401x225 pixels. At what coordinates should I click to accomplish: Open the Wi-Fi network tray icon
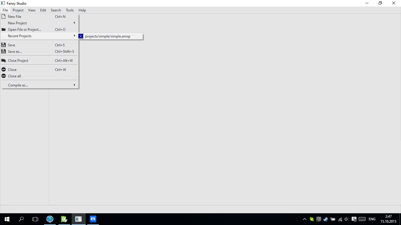tap(340, 219)
